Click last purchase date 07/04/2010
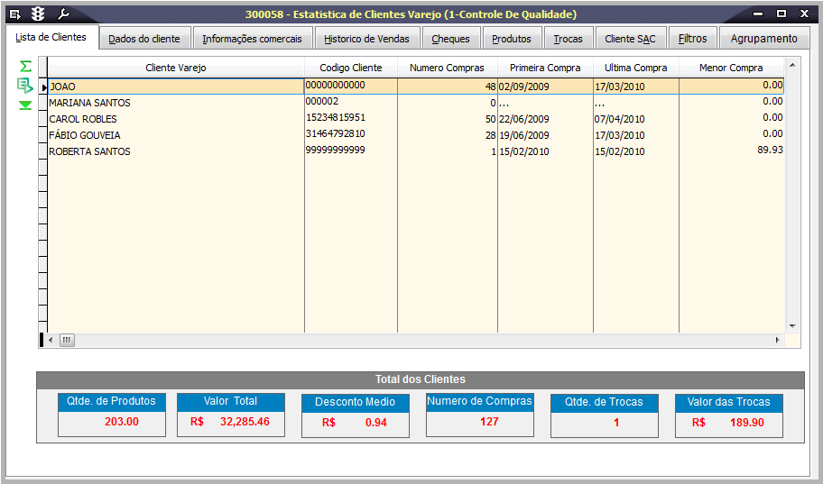 [619, 119]
